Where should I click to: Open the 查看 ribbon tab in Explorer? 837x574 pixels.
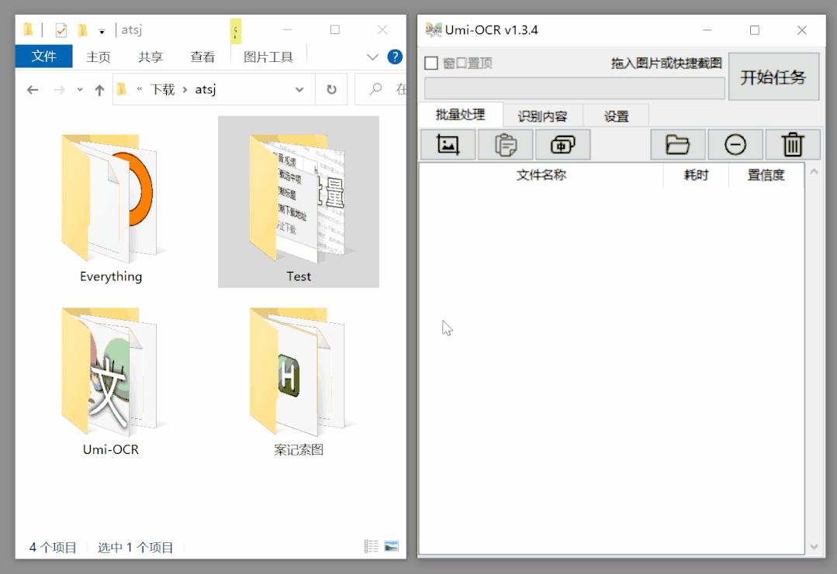click(202, 57)
